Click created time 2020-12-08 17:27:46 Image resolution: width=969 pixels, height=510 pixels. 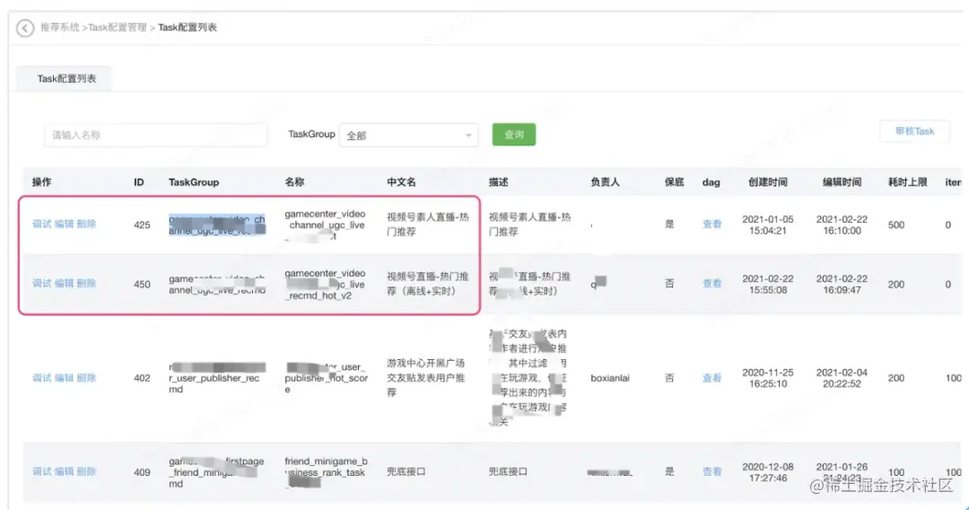pos(767,472)
